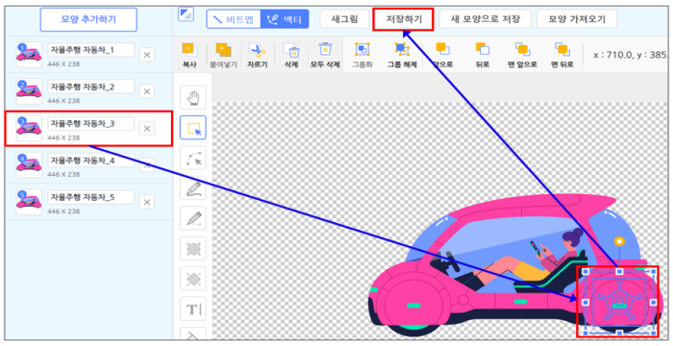Click the 저장하기 button
The width and height of the screenshot is (673, 346).
pyautogui.click(x=403, y=19)
